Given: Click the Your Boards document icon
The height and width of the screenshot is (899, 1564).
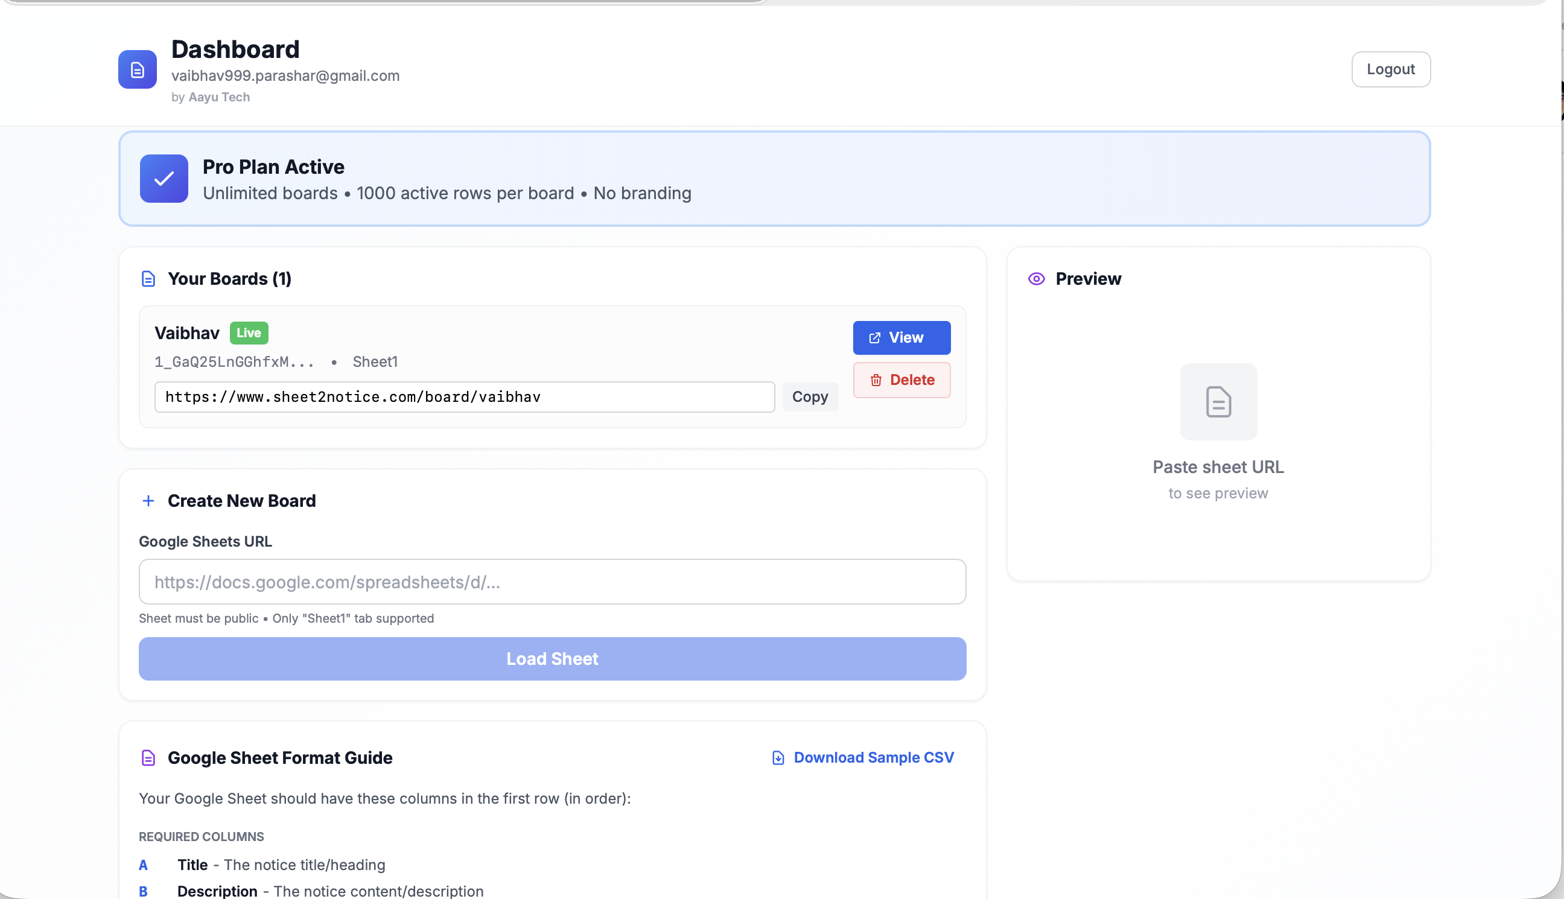Looking at the screenshot, I should pos(148,279).
